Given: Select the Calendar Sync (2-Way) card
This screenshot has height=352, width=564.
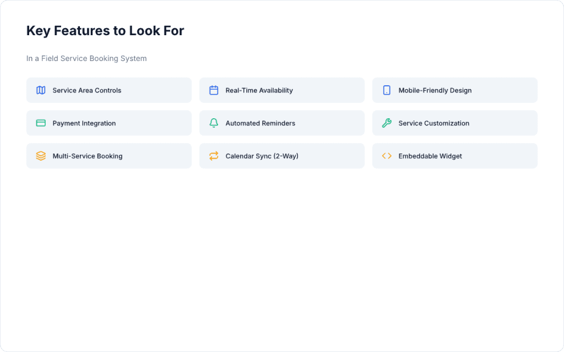Looking at the screenshot, I should click(x=281, y=156).
